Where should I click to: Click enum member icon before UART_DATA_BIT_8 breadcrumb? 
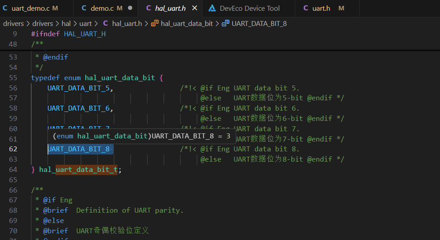(226, 24)
